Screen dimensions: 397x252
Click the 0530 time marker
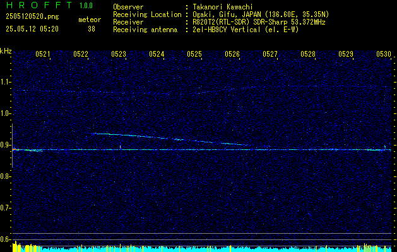[384, 54]
